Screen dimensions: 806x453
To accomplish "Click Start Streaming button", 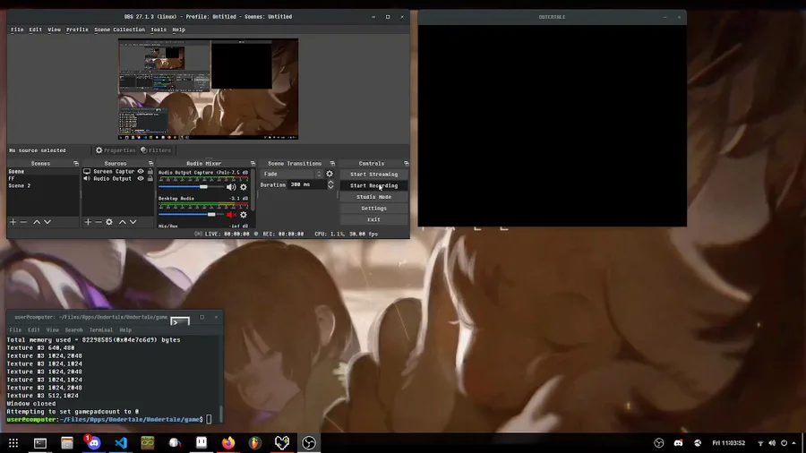I will [x=373, y=174].
